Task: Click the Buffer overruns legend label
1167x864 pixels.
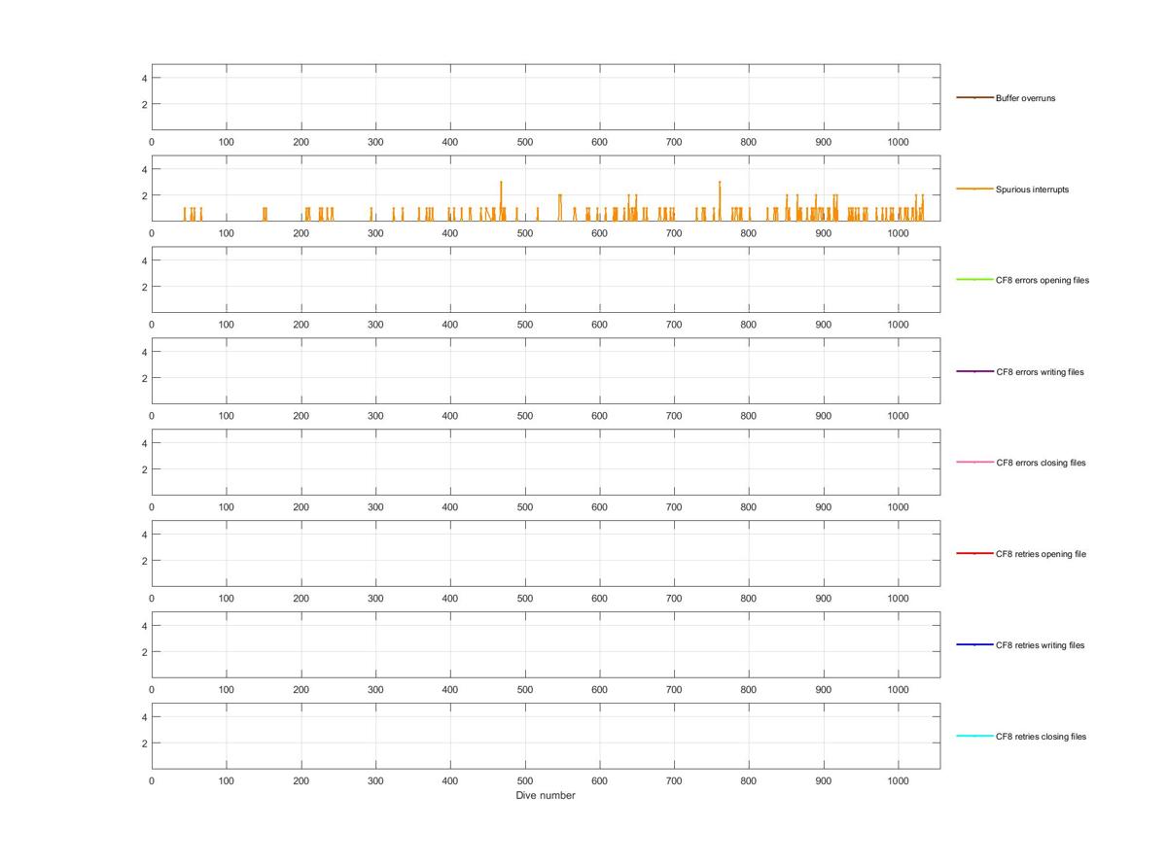Action: click(x=1025, y=98)
